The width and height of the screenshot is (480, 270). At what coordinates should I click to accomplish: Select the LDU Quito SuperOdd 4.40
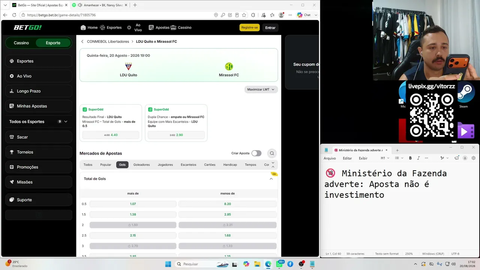click(111, 135)
